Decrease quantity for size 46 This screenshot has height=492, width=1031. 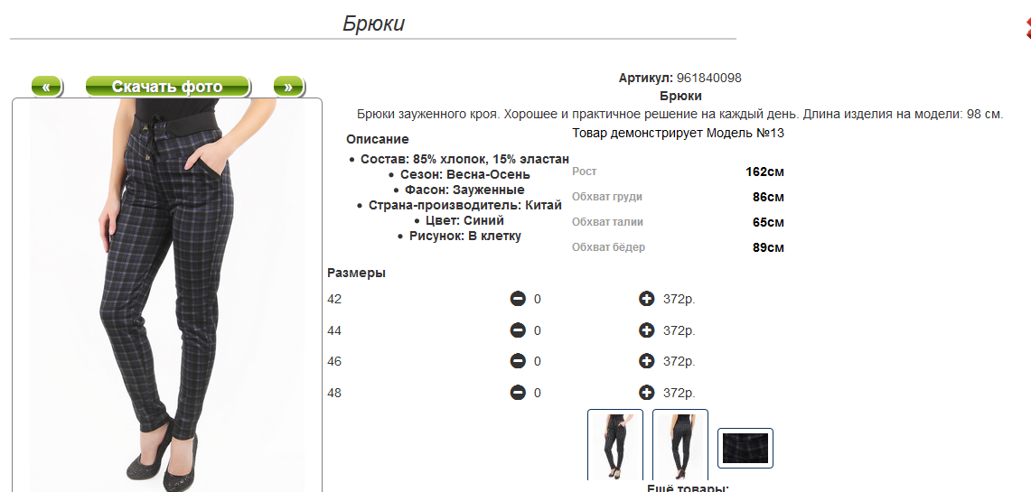[518, 361]
